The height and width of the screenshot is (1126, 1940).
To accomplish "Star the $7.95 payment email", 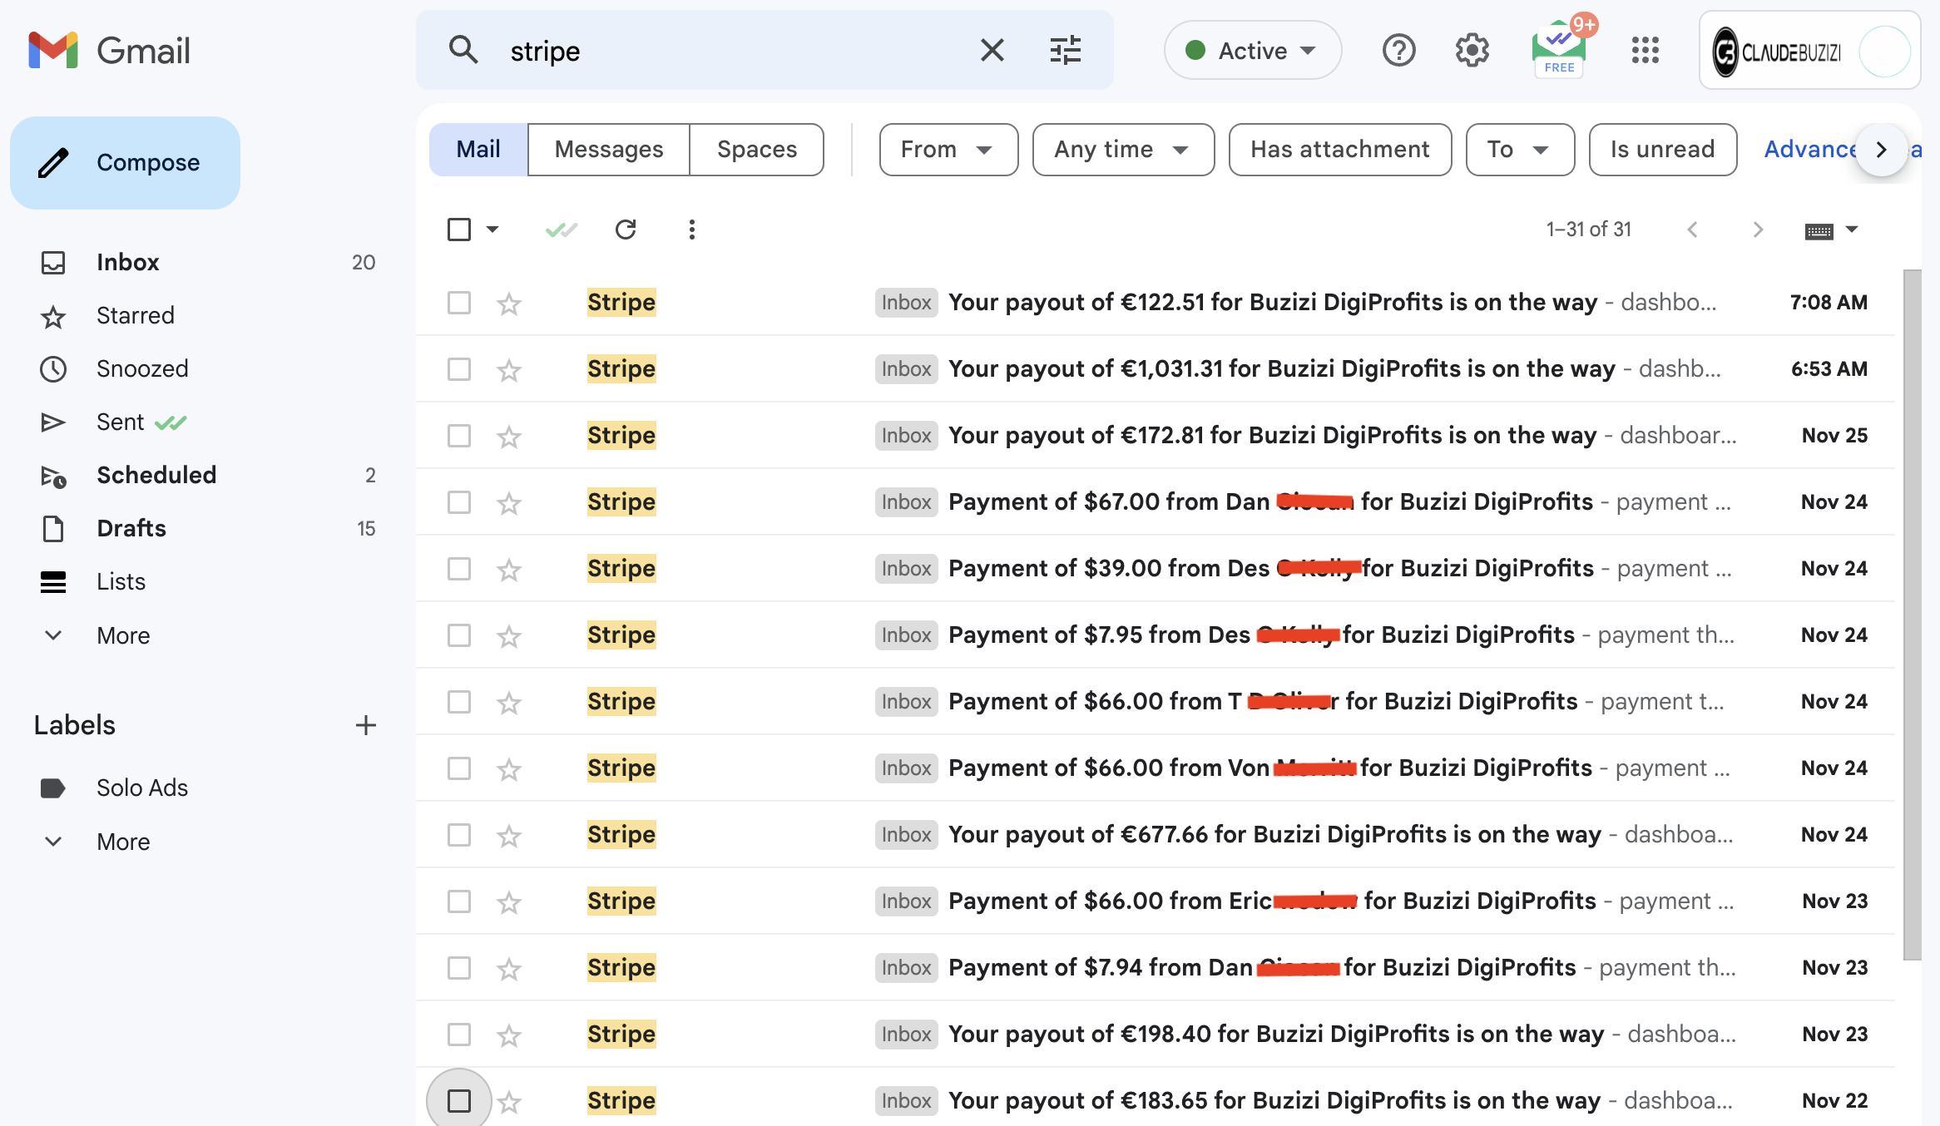I will coord(508,635).
